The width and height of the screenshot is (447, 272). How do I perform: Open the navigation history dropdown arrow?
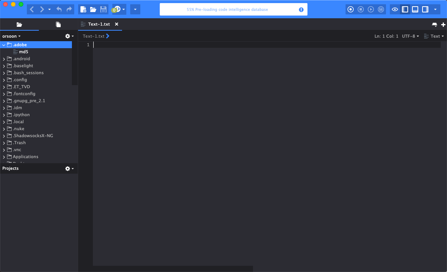(x=49, y=9)
